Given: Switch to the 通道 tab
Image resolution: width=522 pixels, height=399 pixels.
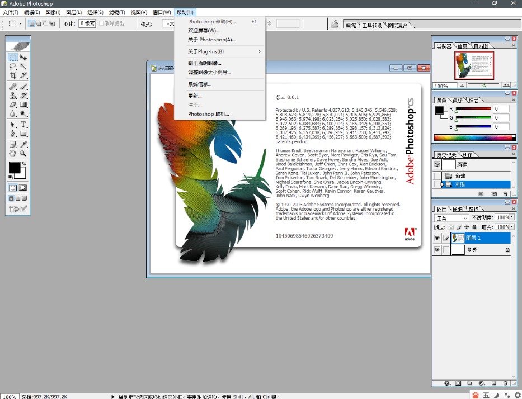Looking at the screenshot, I should 457,208.
